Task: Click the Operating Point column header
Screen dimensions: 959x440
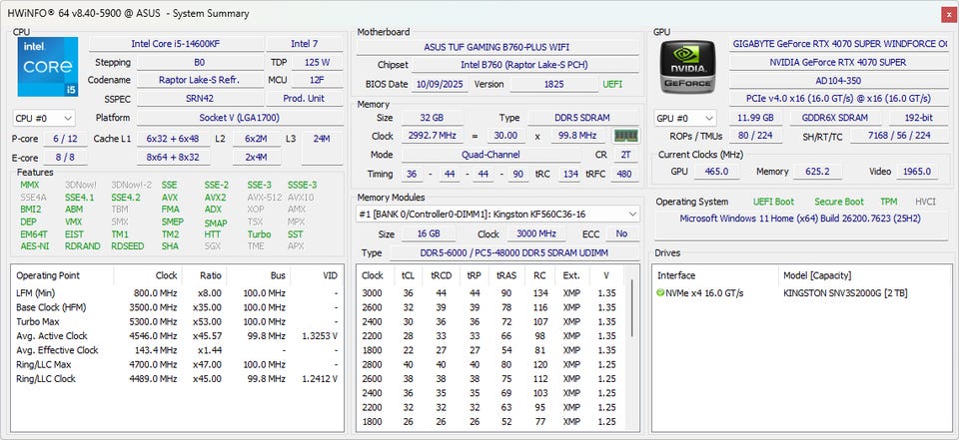Action: [48, 275]
